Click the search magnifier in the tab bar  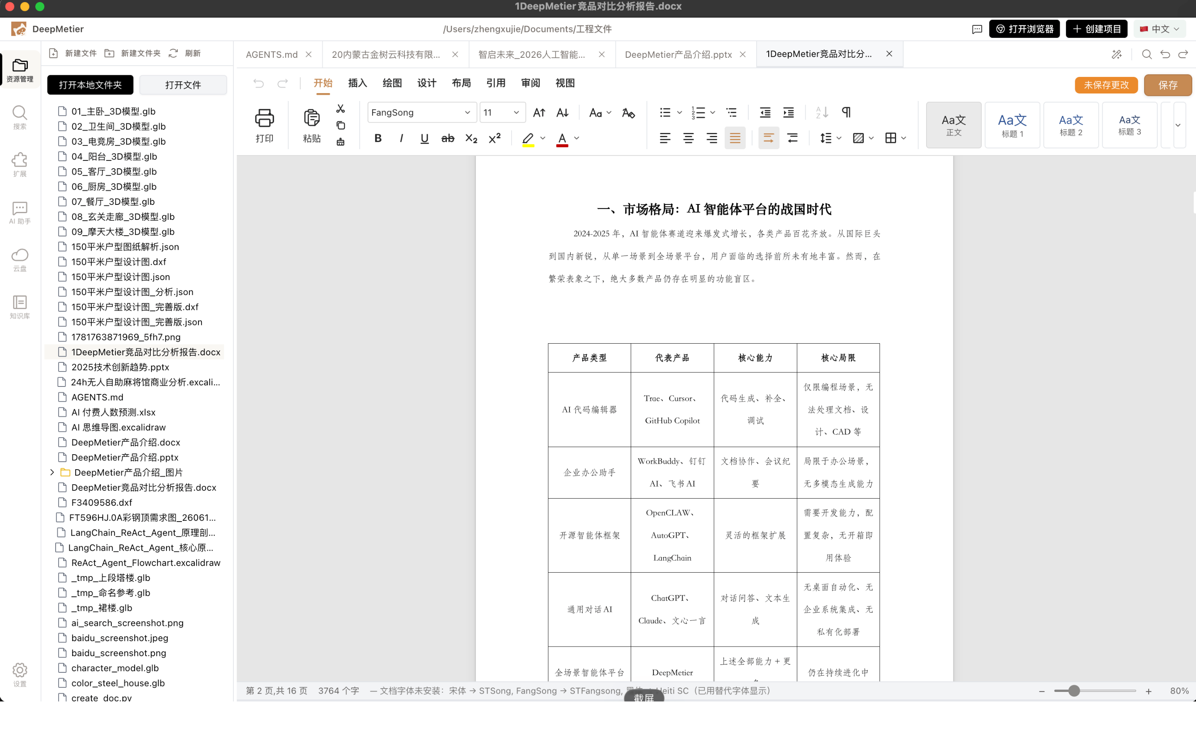point(1147,54)
